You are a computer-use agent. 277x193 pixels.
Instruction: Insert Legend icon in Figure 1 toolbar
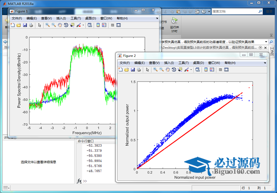tap(104, 25)
